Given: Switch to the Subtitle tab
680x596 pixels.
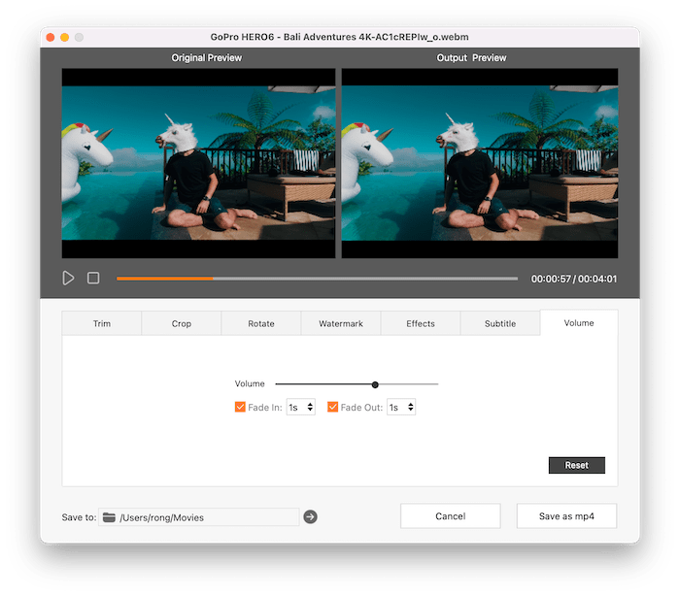Looking at the screenshot, I should tap(500, 323).
